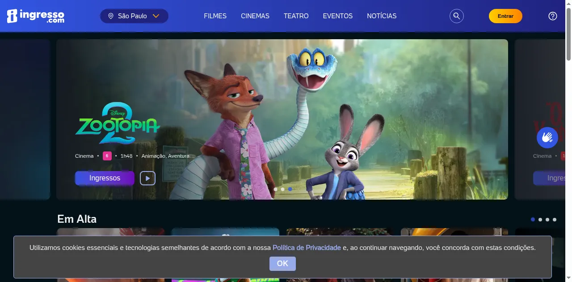This screenshot has height=282, width=572.
Task: Open the TEATRO section
Action: click(296, 16)
